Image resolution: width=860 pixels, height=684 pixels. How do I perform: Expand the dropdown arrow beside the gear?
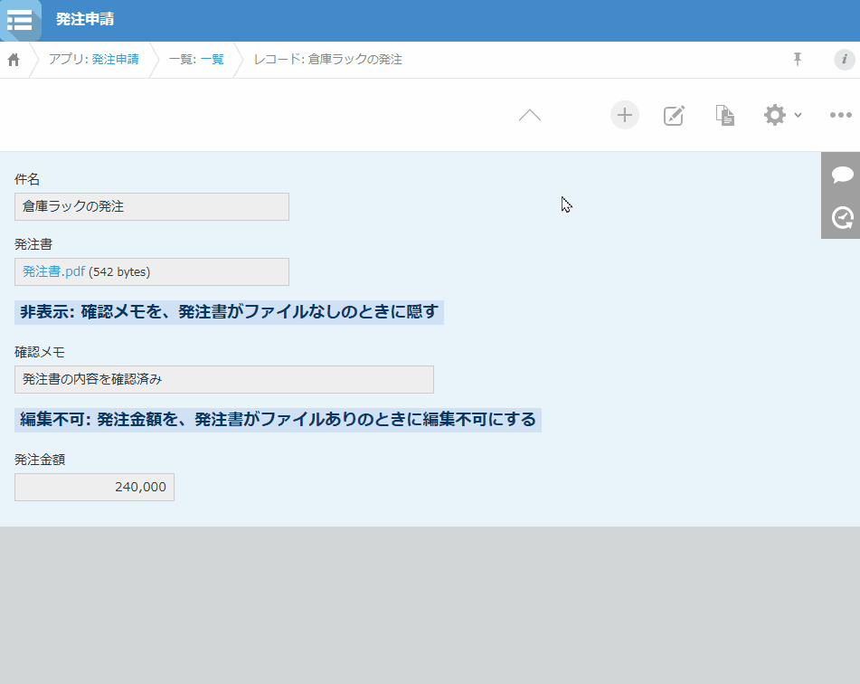point(798,115)
